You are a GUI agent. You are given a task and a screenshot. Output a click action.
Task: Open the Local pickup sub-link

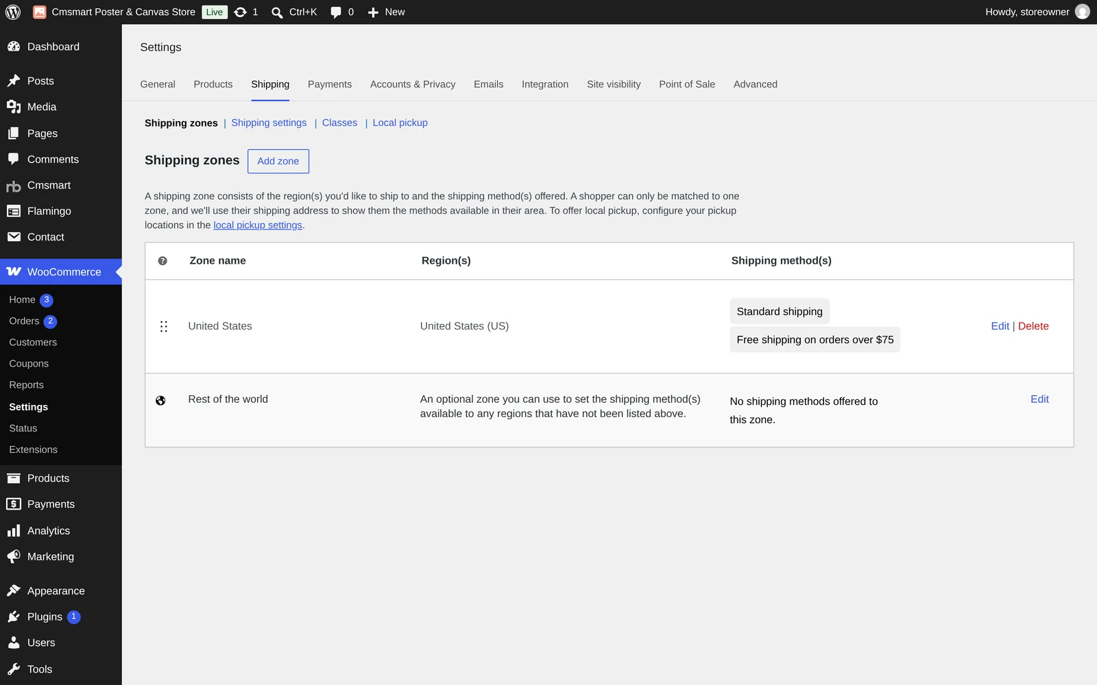[x=400, y=123]
